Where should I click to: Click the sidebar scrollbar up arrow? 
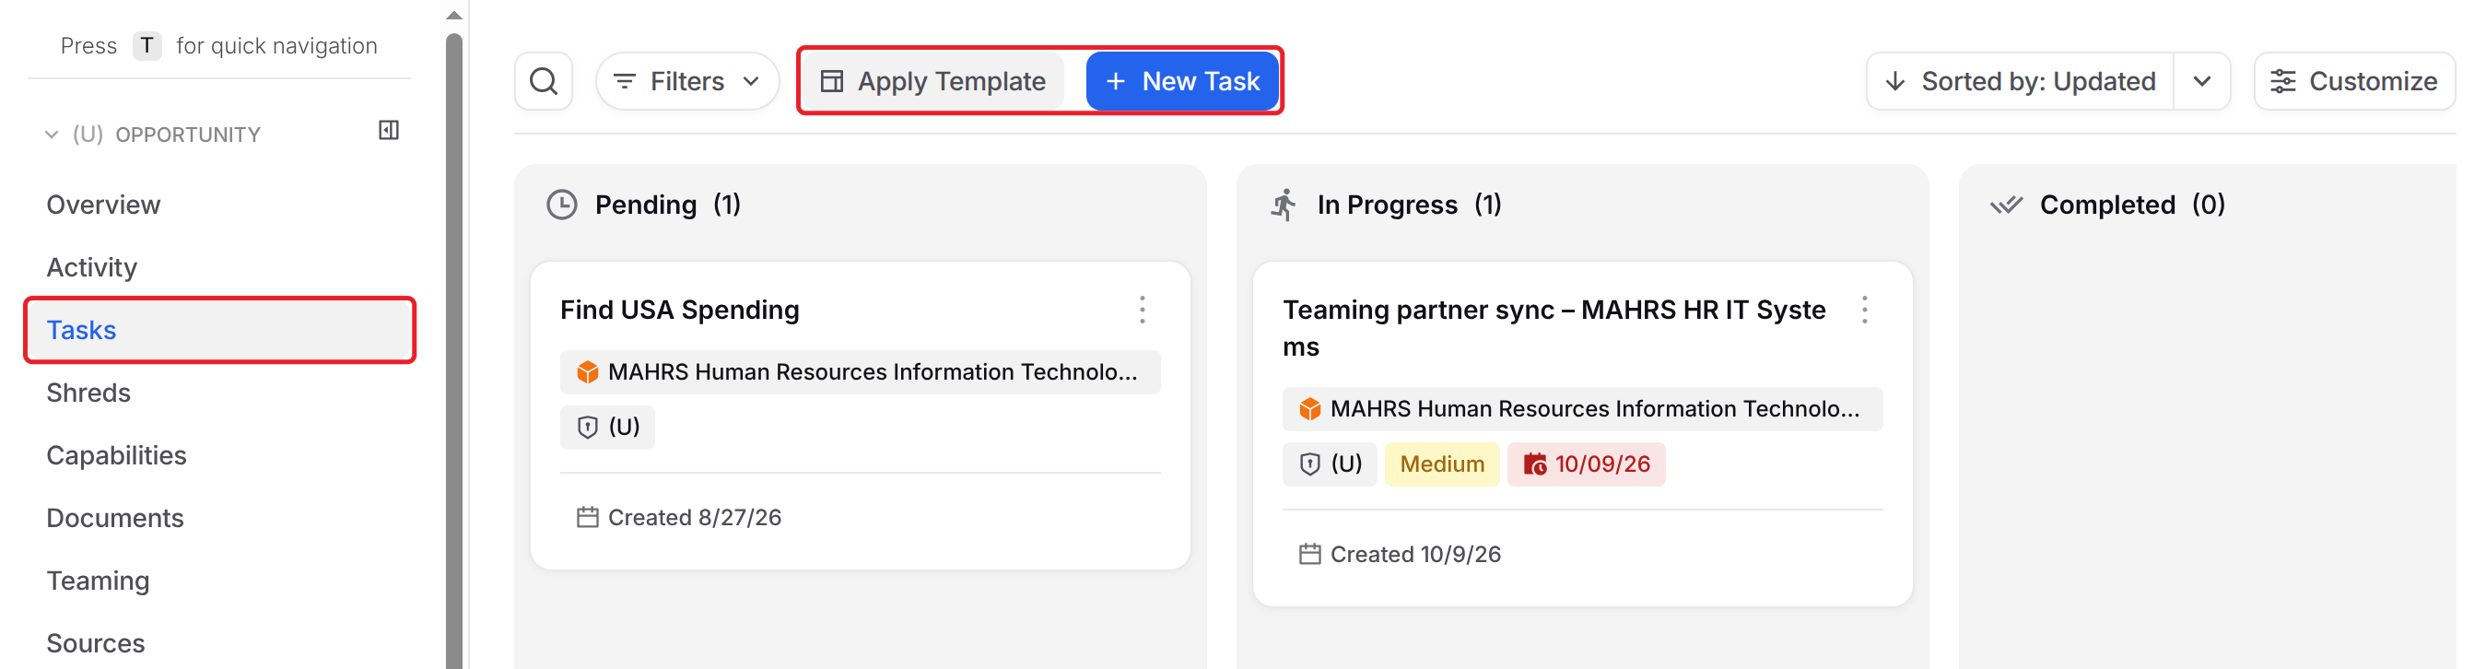pyautogui.click(x=453, y=16)
